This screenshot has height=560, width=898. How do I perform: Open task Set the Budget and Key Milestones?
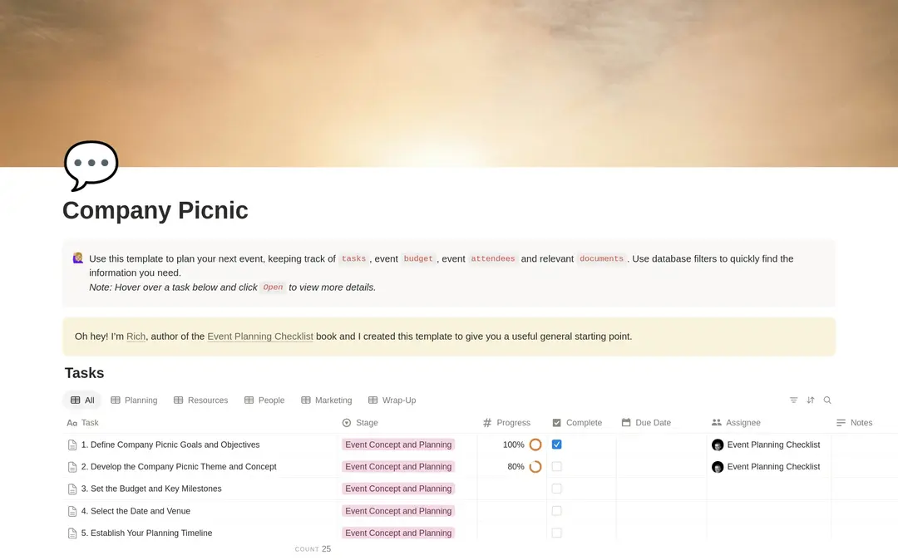(151, 489)
